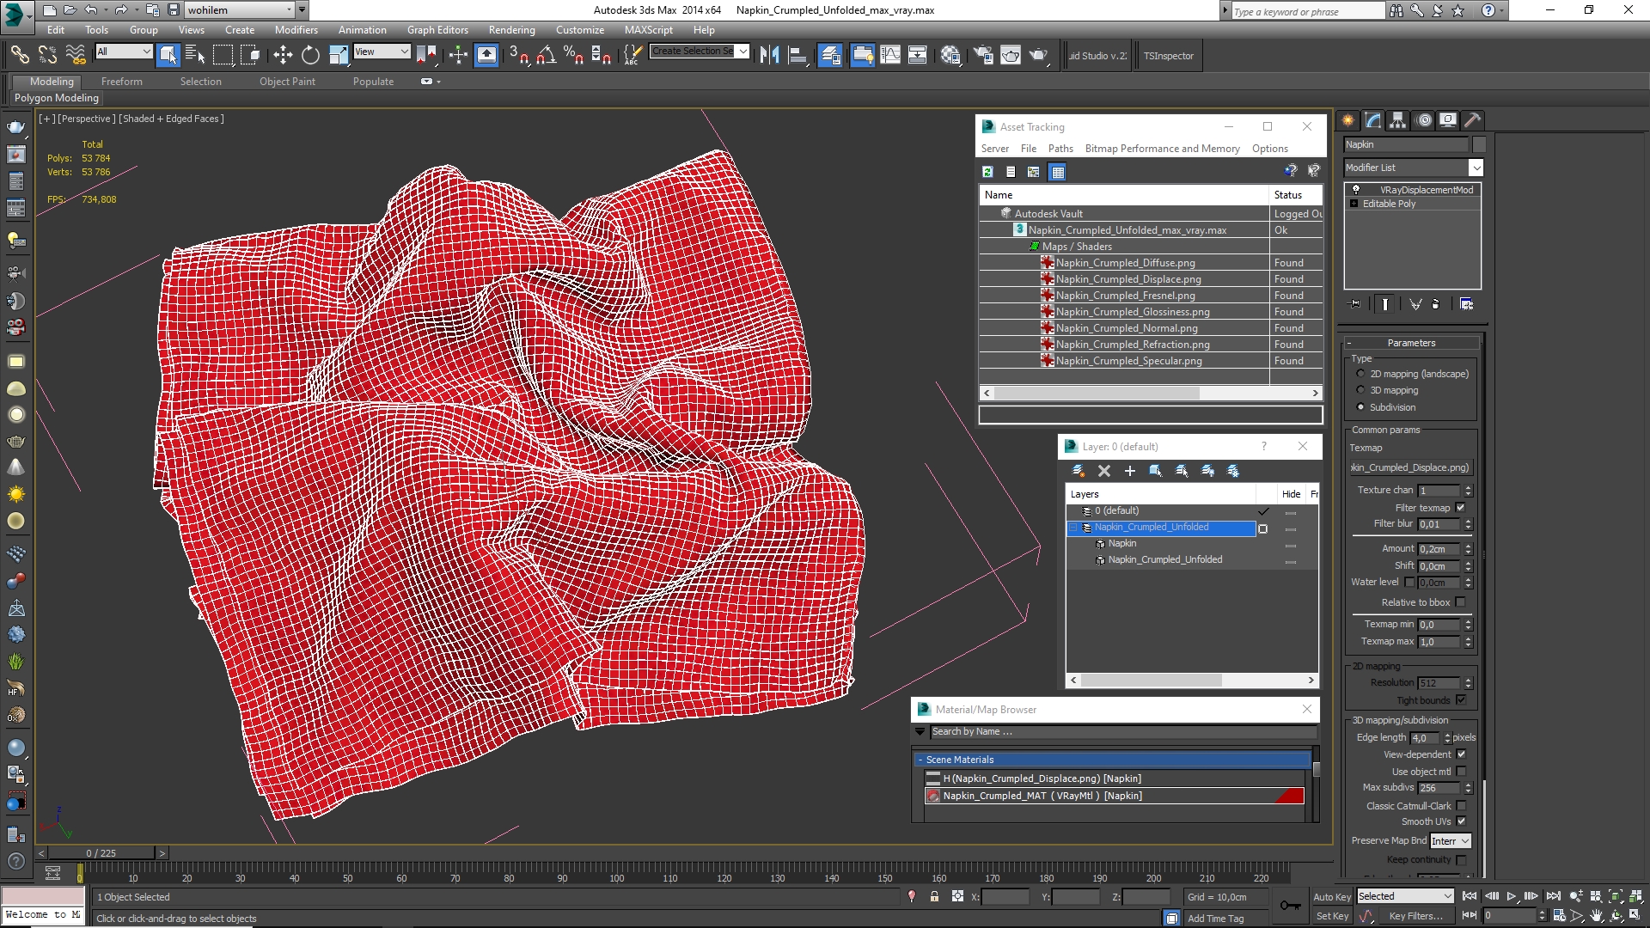The width and height of the screenshot is (1650, 928).
Task: Select the 2D mapping (landscape) radio button
Action: (1360, 374)
